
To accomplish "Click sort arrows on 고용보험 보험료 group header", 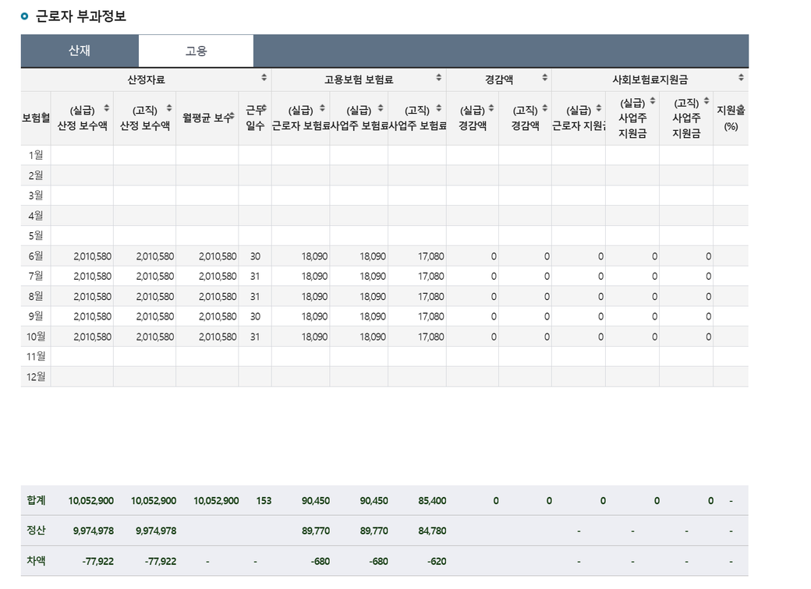I will point(438,78).
